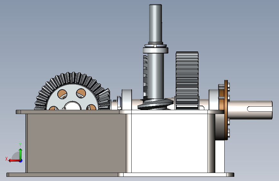The height and width of the screenshot is (181, 279).
Task: Select the small bevel pinion meshing with bevel gear
Action: [x=105, y=99]
